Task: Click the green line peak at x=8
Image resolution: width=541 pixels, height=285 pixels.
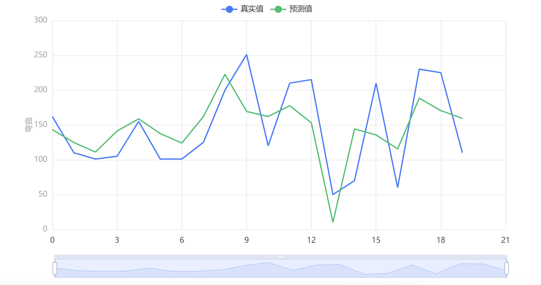Action: 225,75
